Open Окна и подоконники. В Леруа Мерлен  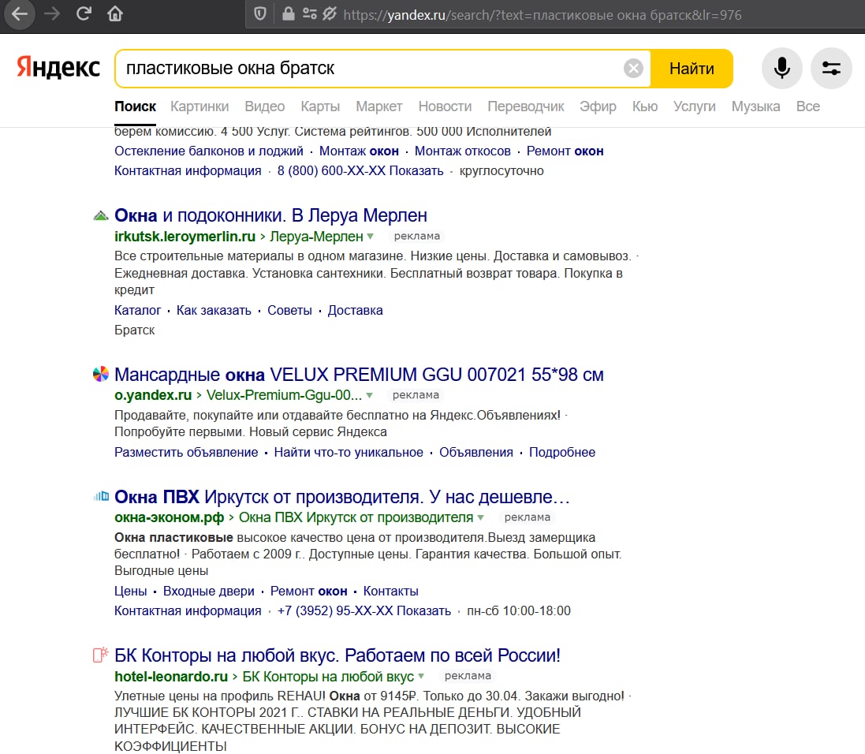tap(270, 215)
